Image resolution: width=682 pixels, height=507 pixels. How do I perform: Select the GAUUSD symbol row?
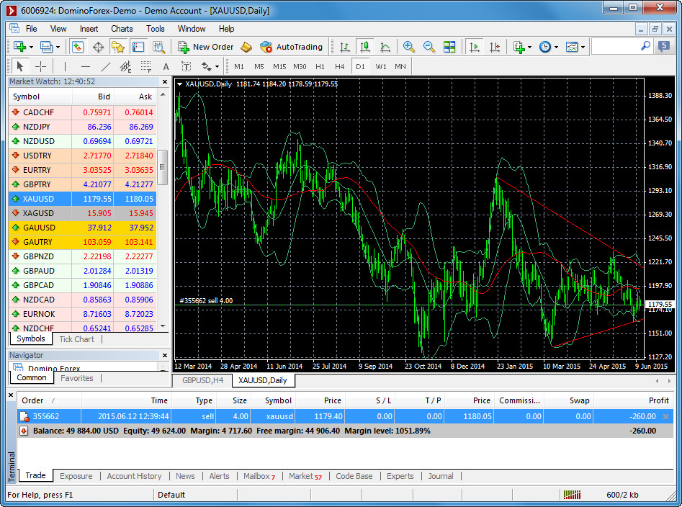[83, 228]
